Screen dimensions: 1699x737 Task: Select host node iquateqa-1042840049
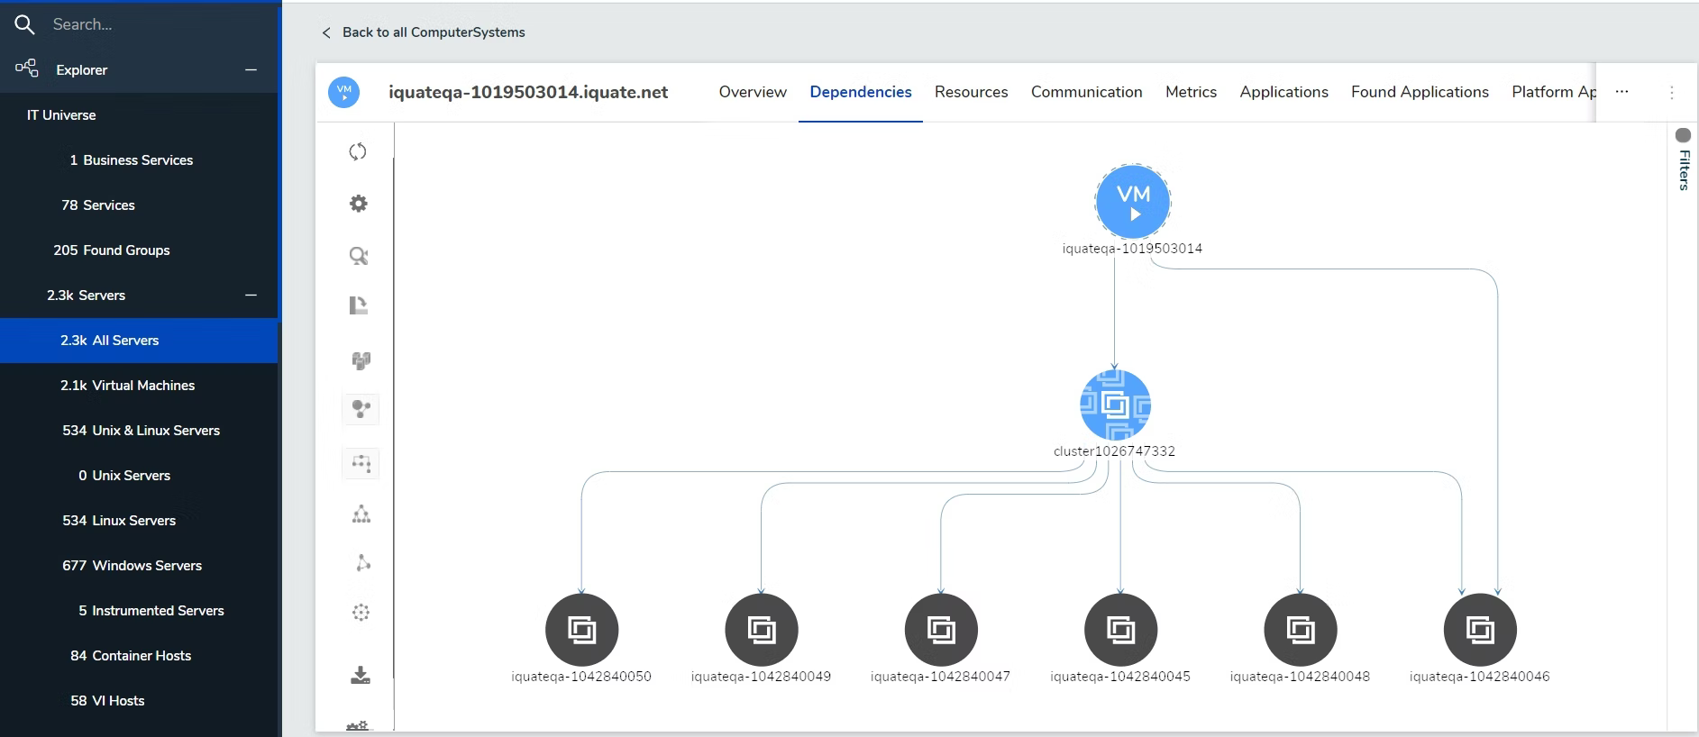click(761, 630)
